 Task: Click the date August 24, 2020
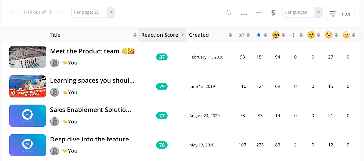(205, 116)
